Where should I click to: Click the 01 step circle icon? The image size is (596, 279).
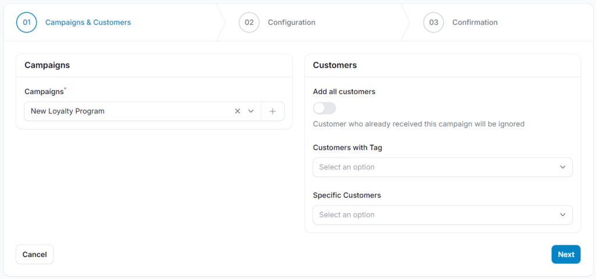pyautogui.click(x=27, y=23)
